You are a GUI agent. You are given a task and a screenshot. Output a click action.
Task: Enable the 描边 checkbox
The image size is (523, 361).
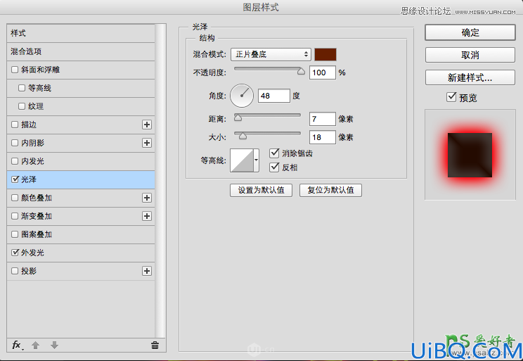pos(15,125)
